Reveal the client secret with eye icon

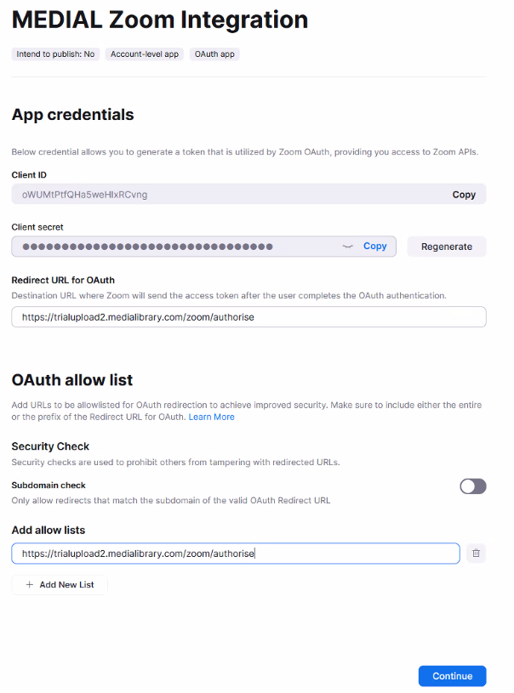348,247
